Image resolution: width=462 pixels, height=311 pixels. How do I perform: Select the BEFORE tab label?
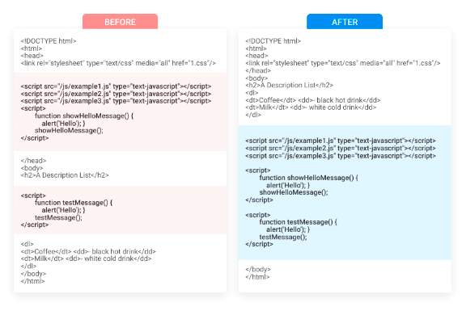[120, 22]
